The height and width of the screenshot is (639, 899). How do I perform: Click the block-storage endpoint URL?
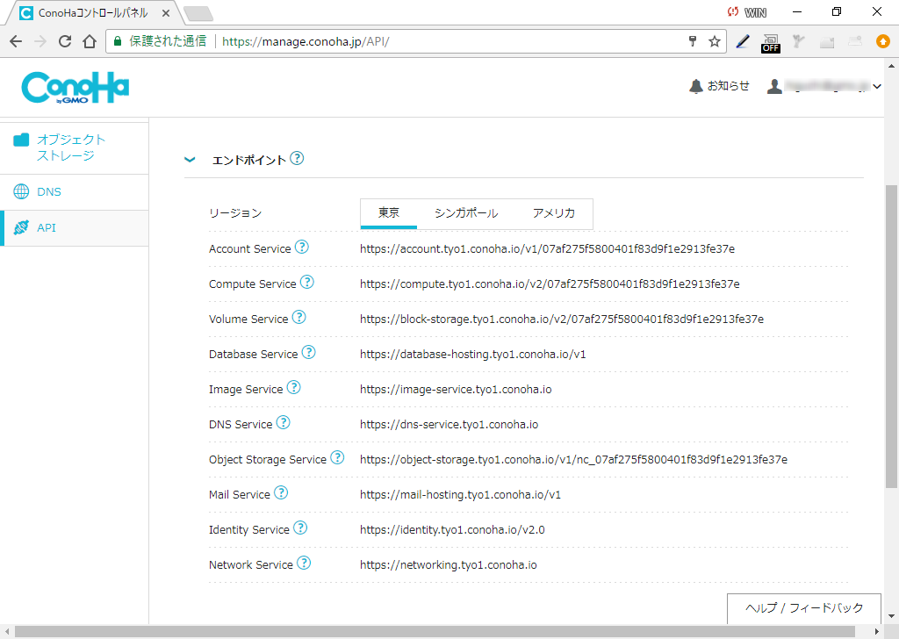(562, 319)
